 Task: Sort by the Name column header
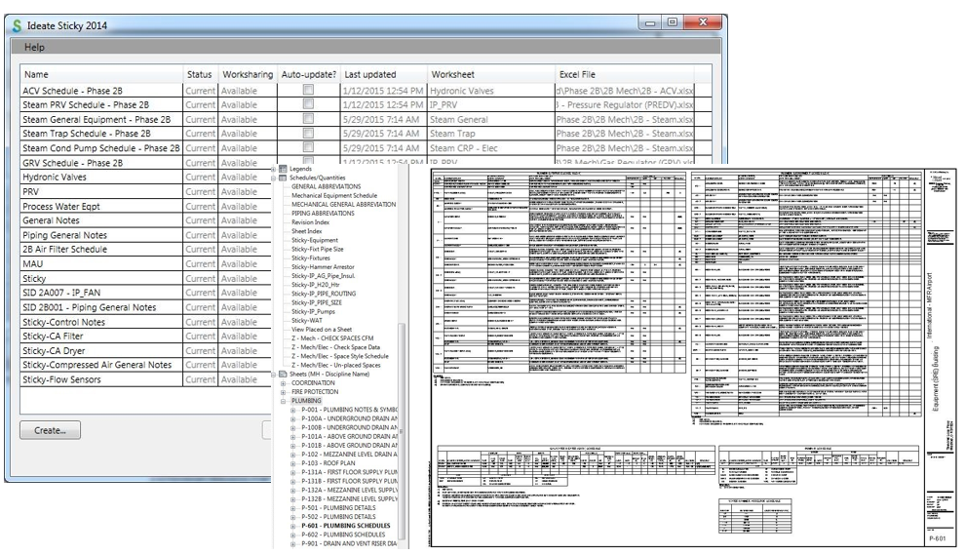101,74
